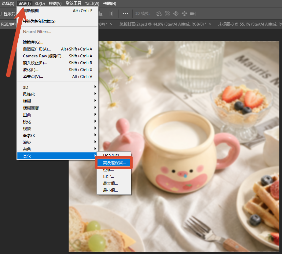Click the 3D orbit rotate icon
The image size is (282, 254).
(x=159, y=14)
